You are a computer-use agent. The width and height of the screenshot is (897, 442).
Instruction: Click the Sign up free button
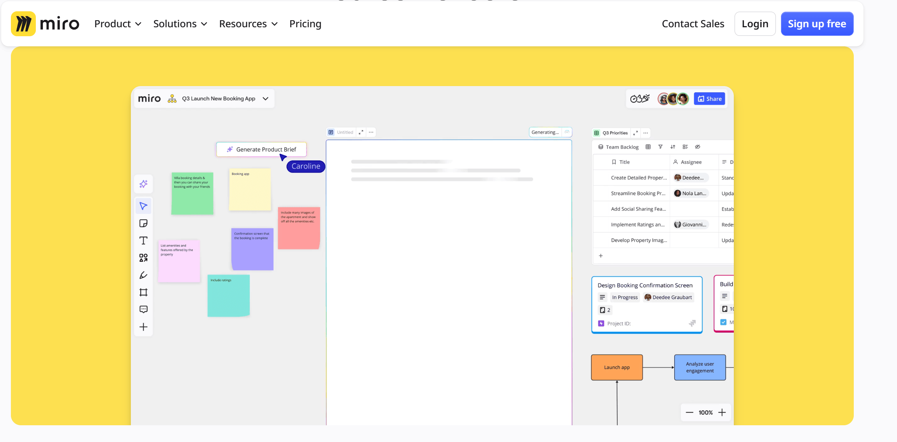[x=817, y=24]
